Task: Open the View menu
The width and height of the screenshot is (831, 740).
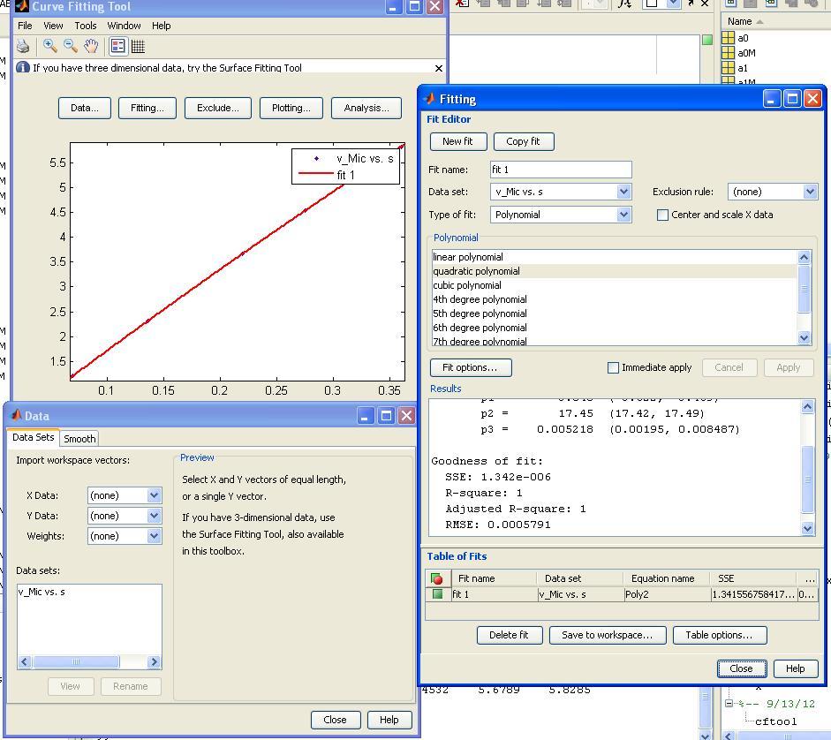Action: [x=53, y=26]
